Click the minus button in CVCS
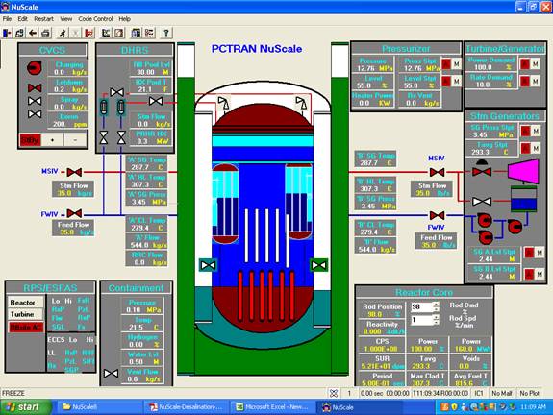 point(75,140)
